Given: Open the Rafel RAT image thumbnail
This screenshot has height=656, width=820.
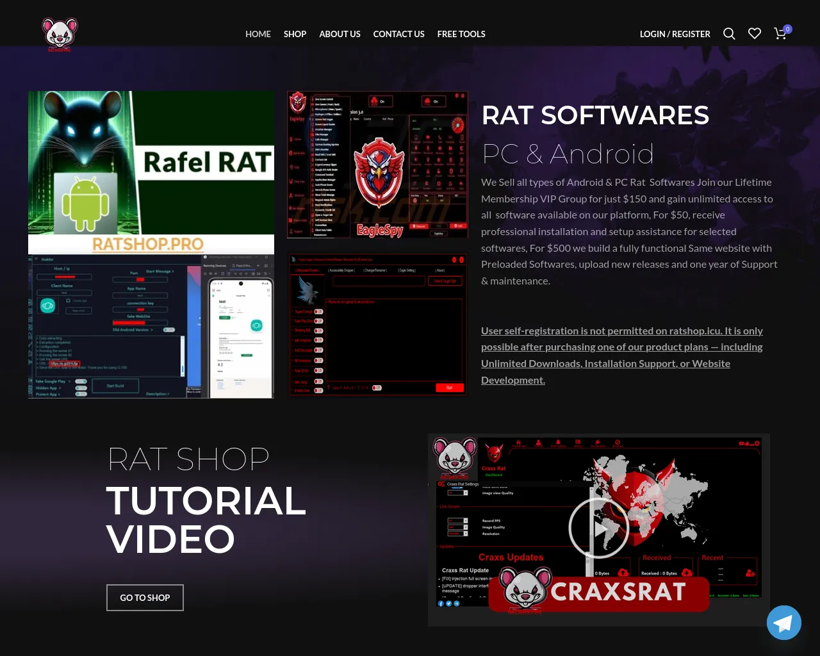Looking at the screenshot, I should (151, 245).
